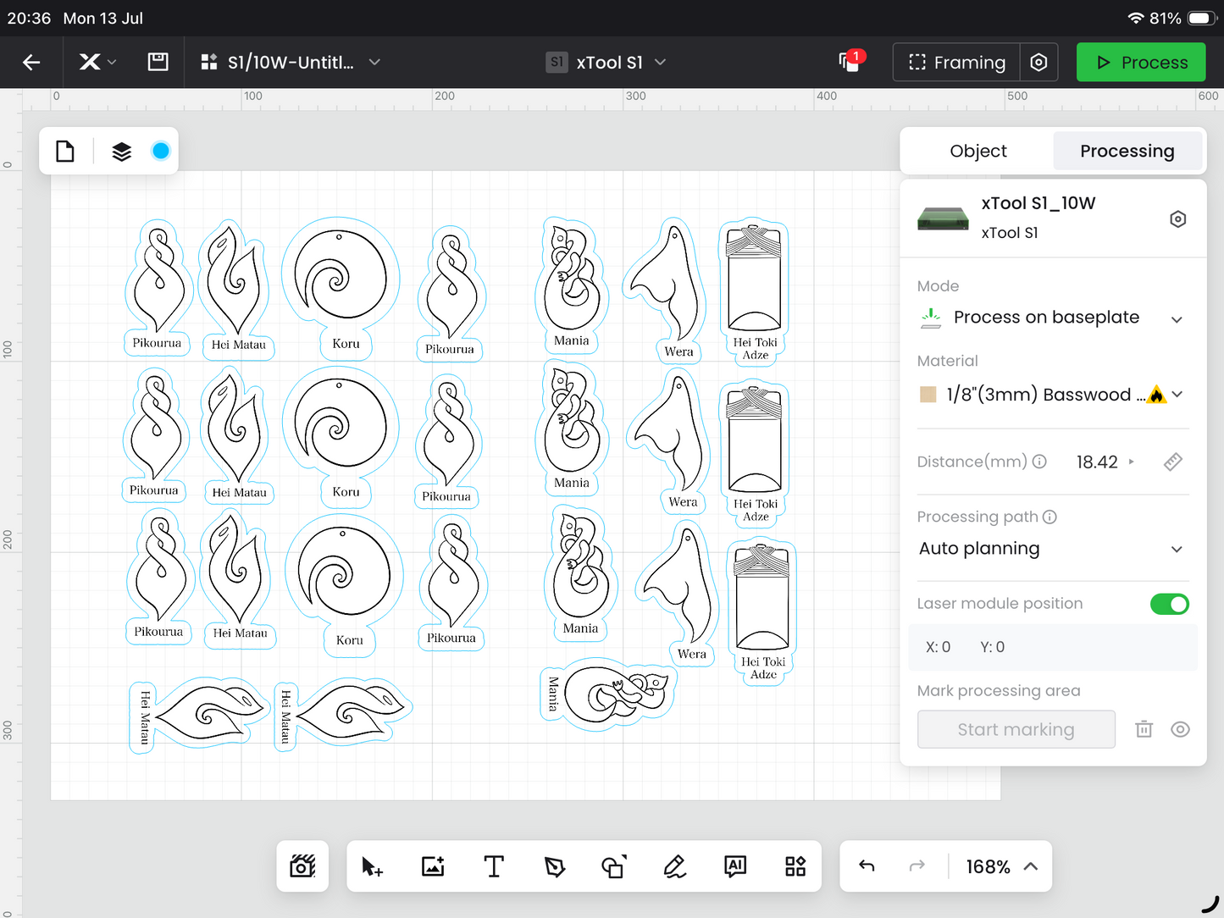This screenshot has width=1224, height=918.
Task: Toggle the Laser module position switch
Action: [x=1169, y=604]
